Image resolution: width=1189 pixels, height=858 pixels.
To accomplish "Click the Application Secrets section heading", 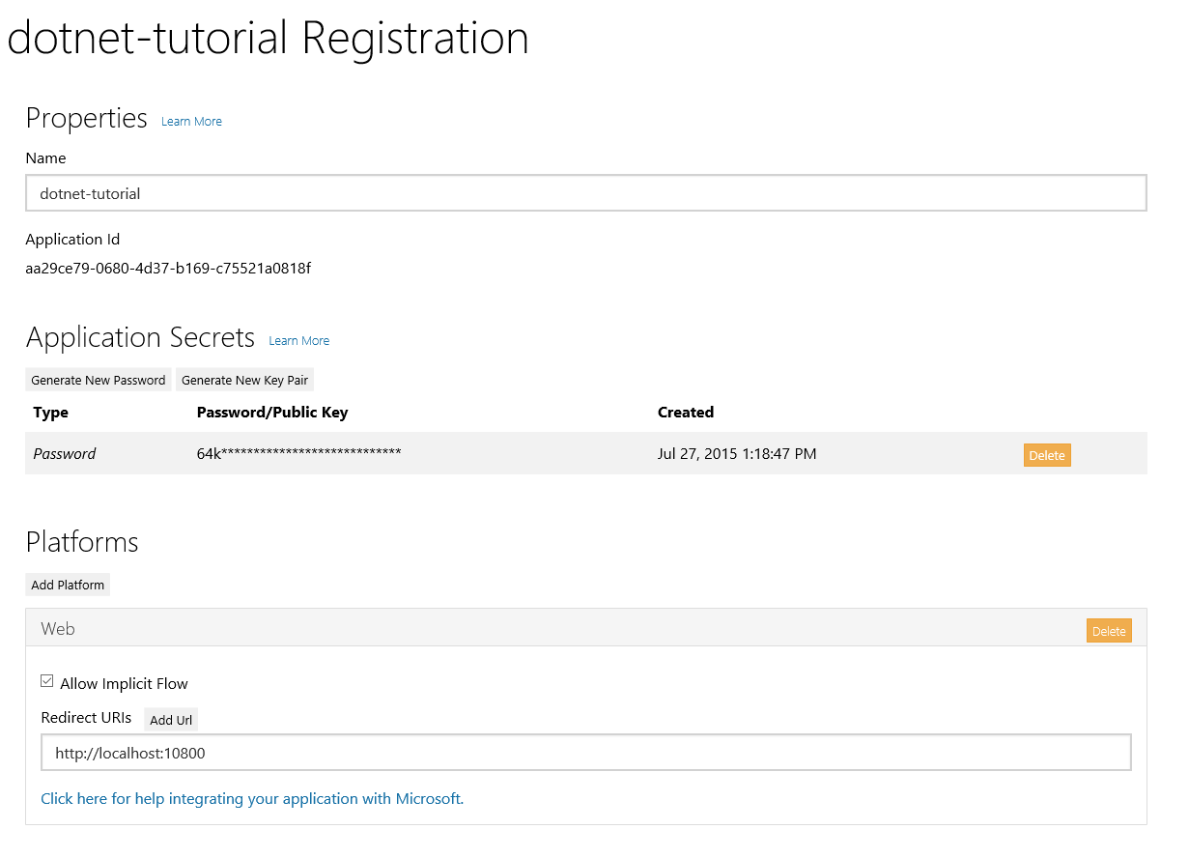I will pos(140,337).
